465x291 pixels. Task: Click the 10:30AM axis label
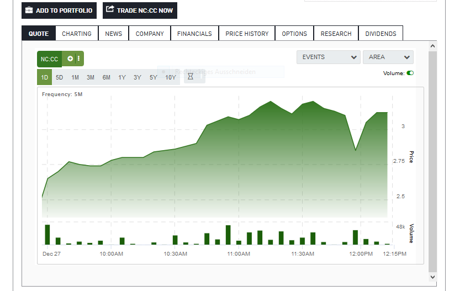point(175,254)
